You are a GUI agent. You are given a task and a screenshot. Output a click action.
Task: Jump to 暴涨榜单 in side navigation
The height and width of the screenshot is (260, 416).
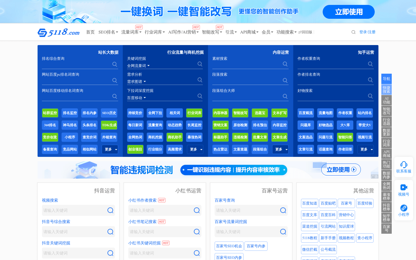tap(387, 196)
